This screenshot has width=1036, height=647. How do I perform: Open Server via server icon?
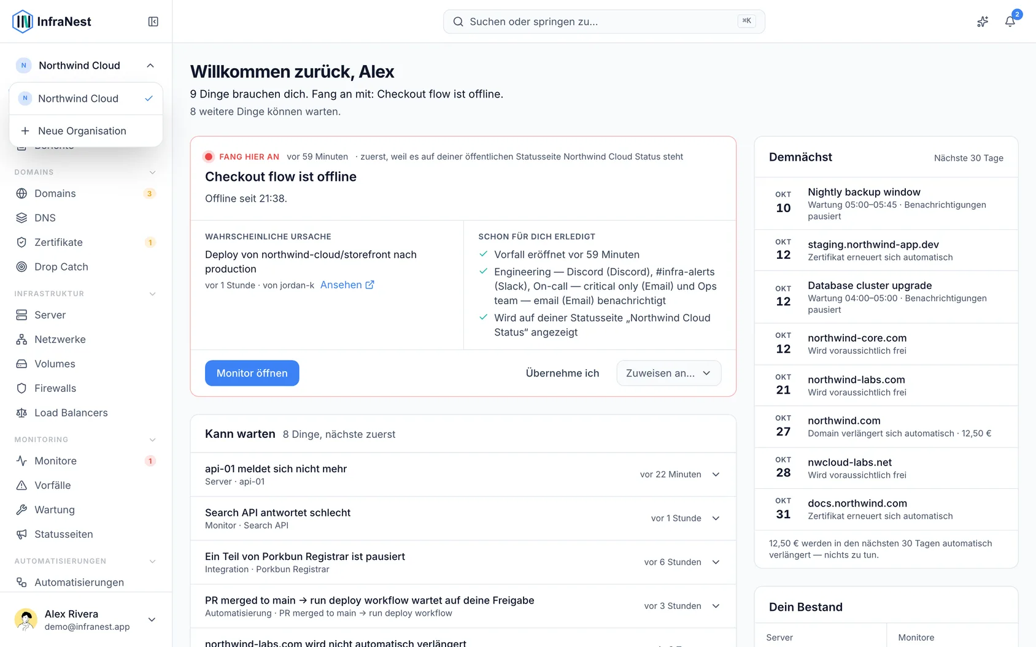click(x=21, y=315)
